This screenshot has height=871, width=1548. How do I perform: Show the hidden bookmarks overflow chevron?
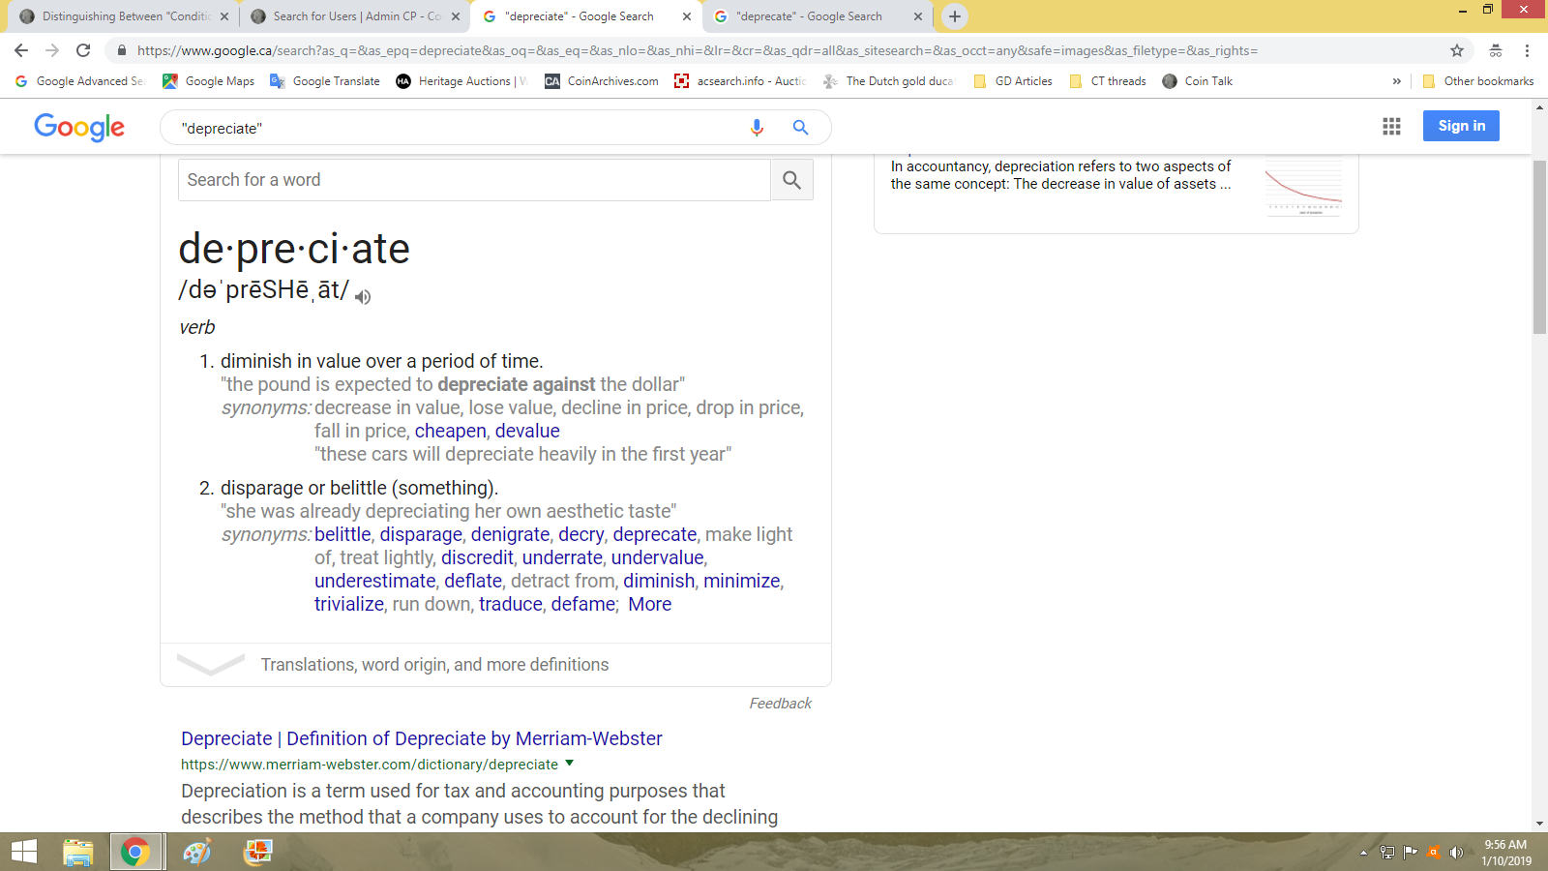(1396, 81)
